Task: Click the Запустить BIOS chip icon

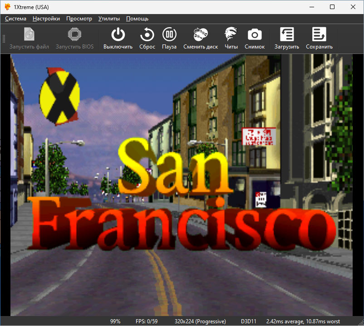Action: [74, 35]
